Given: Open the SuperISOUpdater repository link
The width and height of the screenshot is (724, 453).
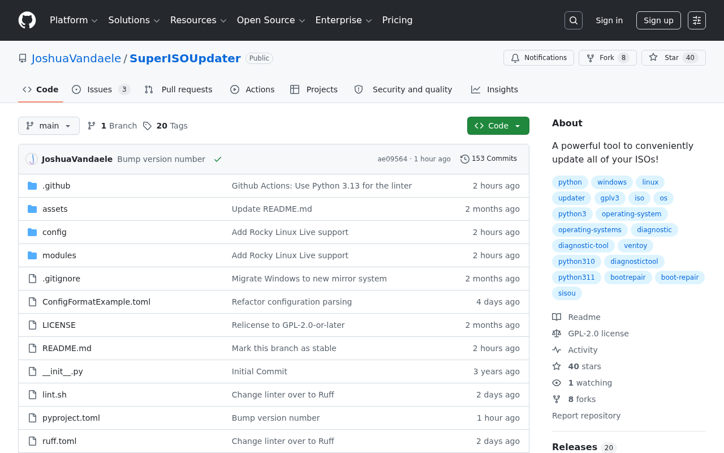Looking at the screenshot, I should pos(186,58).
